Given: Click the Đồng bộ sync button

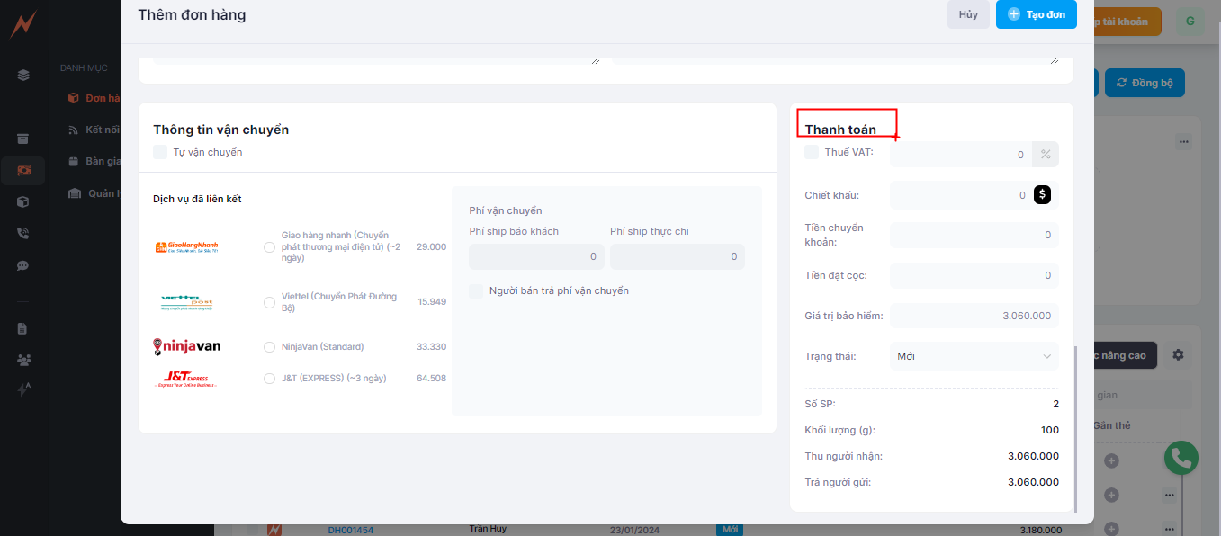Looking at the screenshot, I should (x=1145, y=83).
